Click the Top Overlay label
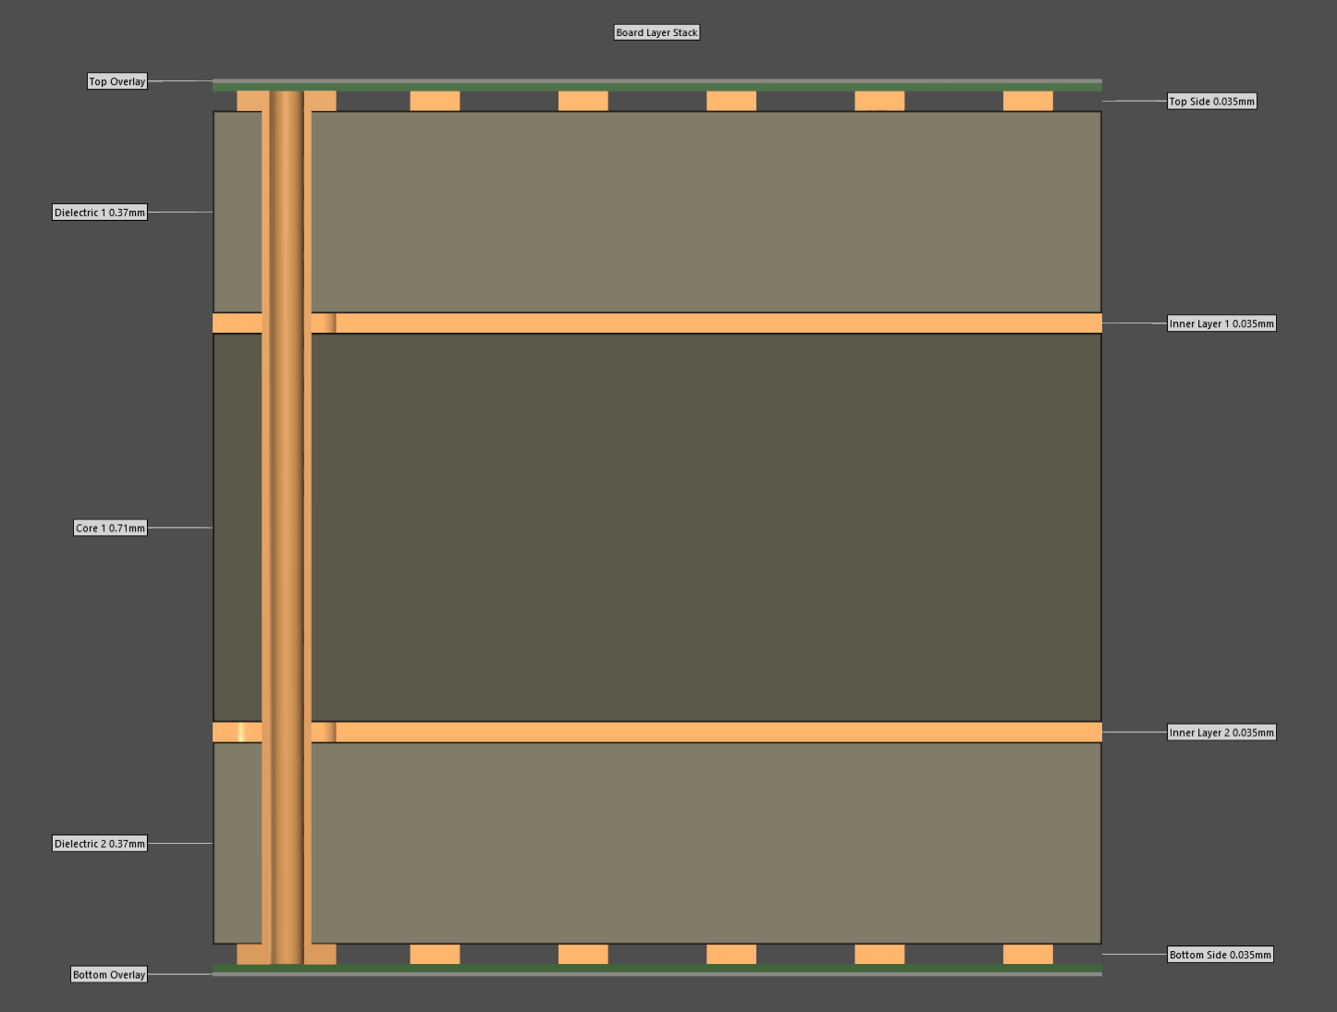The width and height of the screenshot is (1337, 1012). pos(117,80)
